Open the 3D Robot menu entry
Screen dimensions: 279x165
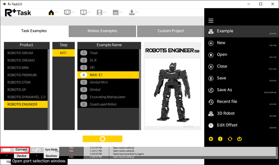226,113
